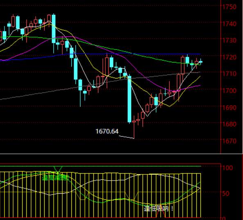Click the green X crossover marker in indicator
The image size is (243, 220).
pyautogui.click(x=58, y=169)
